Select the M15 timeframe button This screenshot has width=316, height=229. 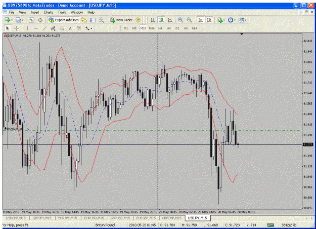tap(143, 28)
